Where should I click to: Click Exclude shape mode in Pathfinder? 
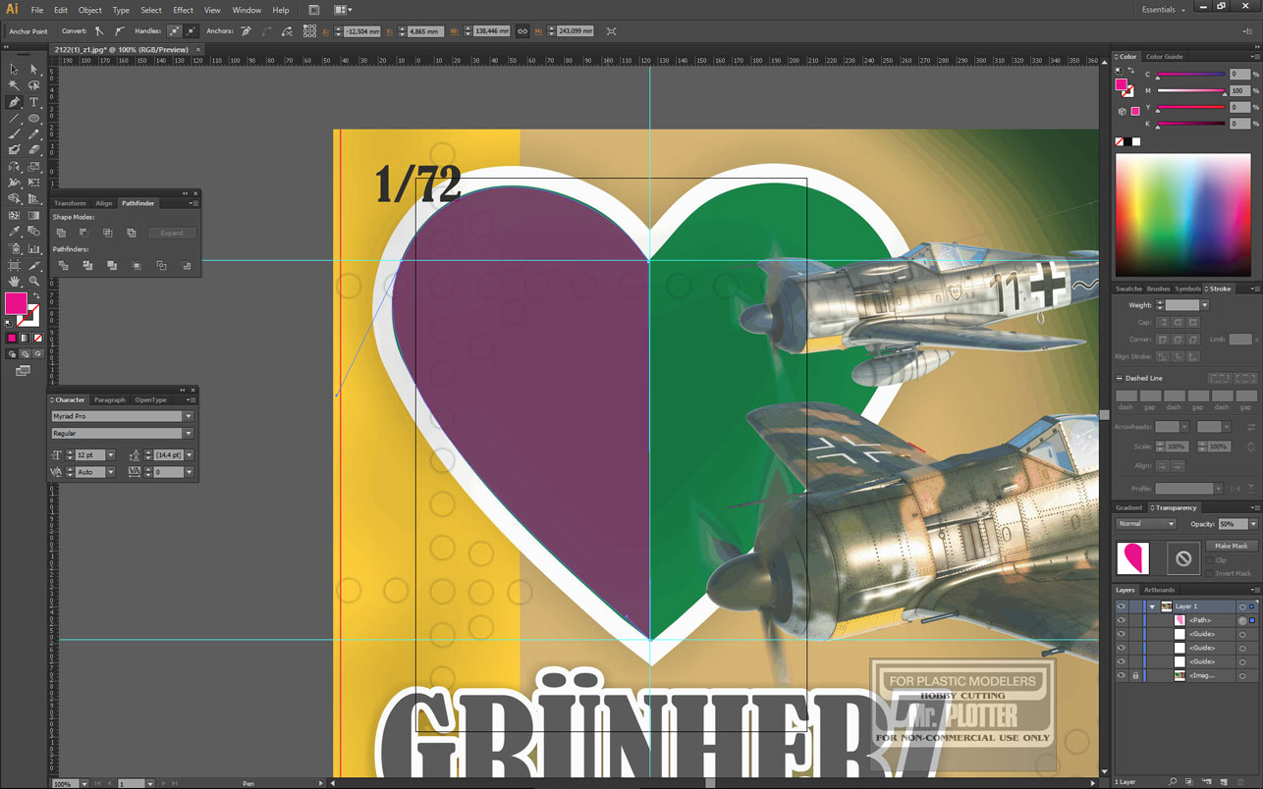click(x=131, y=233)
